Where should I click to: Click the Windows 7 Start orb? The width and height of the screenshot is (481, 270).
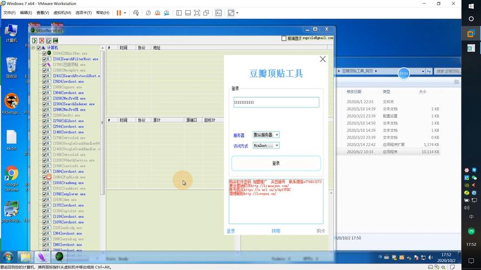8,257
